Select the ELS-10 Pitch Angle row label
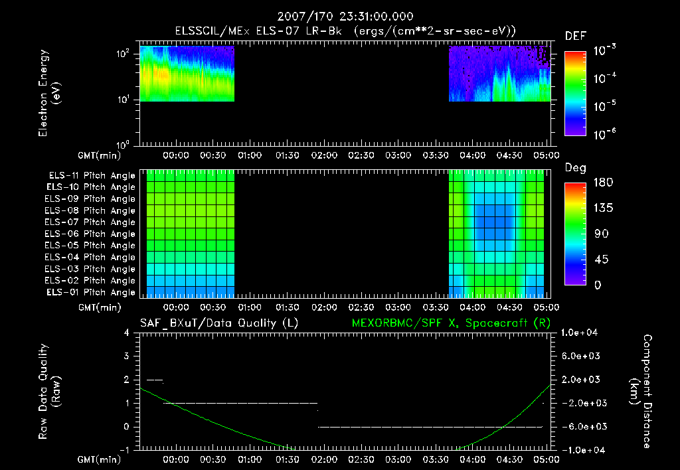This screenshot has width=680, height=470. pos(91,187)
